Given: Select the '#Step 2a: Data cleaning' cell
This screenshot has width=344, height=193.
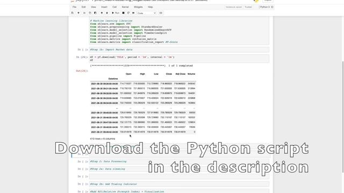Looking at the screenshot, I should click(179, 169).
